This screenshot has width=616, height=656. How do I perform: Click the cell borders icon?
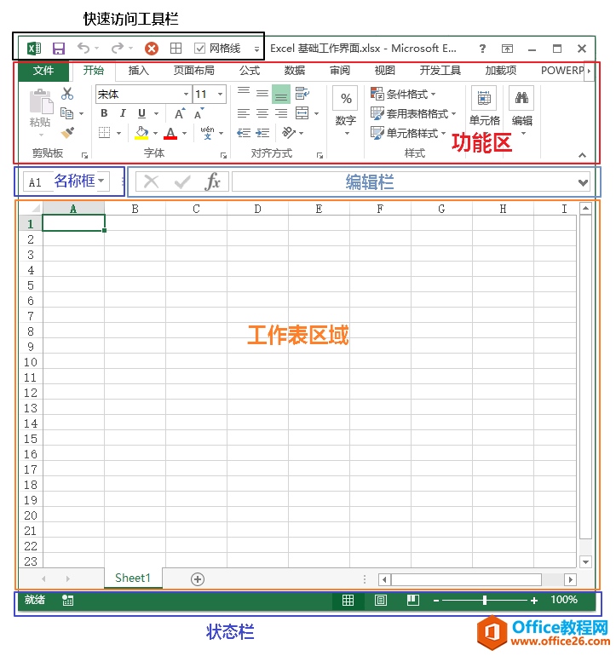(x=104, y=133)
